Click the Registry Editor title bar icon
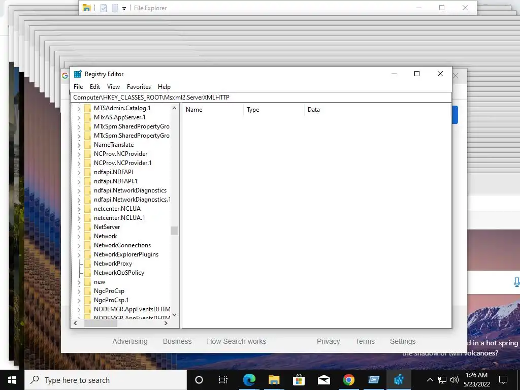 78,74
